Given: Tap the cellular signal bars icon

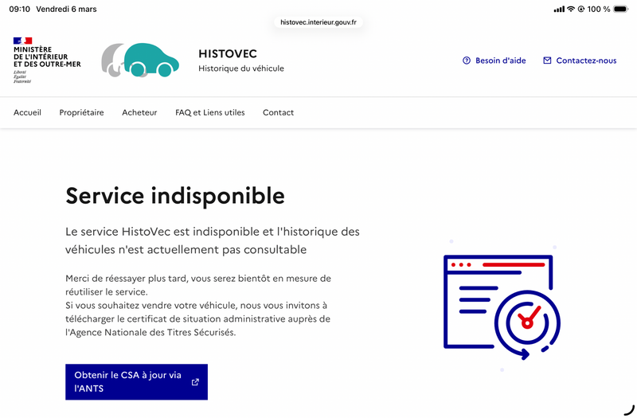Looking at the screenshot, I should tap(559, 9).
